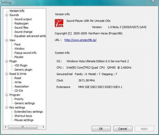This screenshot has width=159, height=135.
Task: Click the Sound Player Lilith for Unicode OSs title
Action: click(x=88, y=21)
